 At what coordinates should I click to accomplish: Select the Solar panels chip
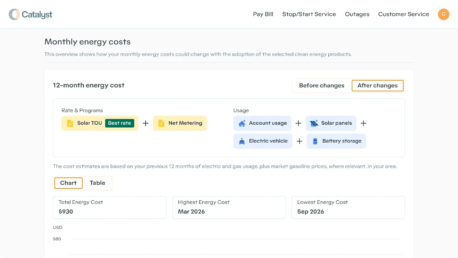click(331, 123)
